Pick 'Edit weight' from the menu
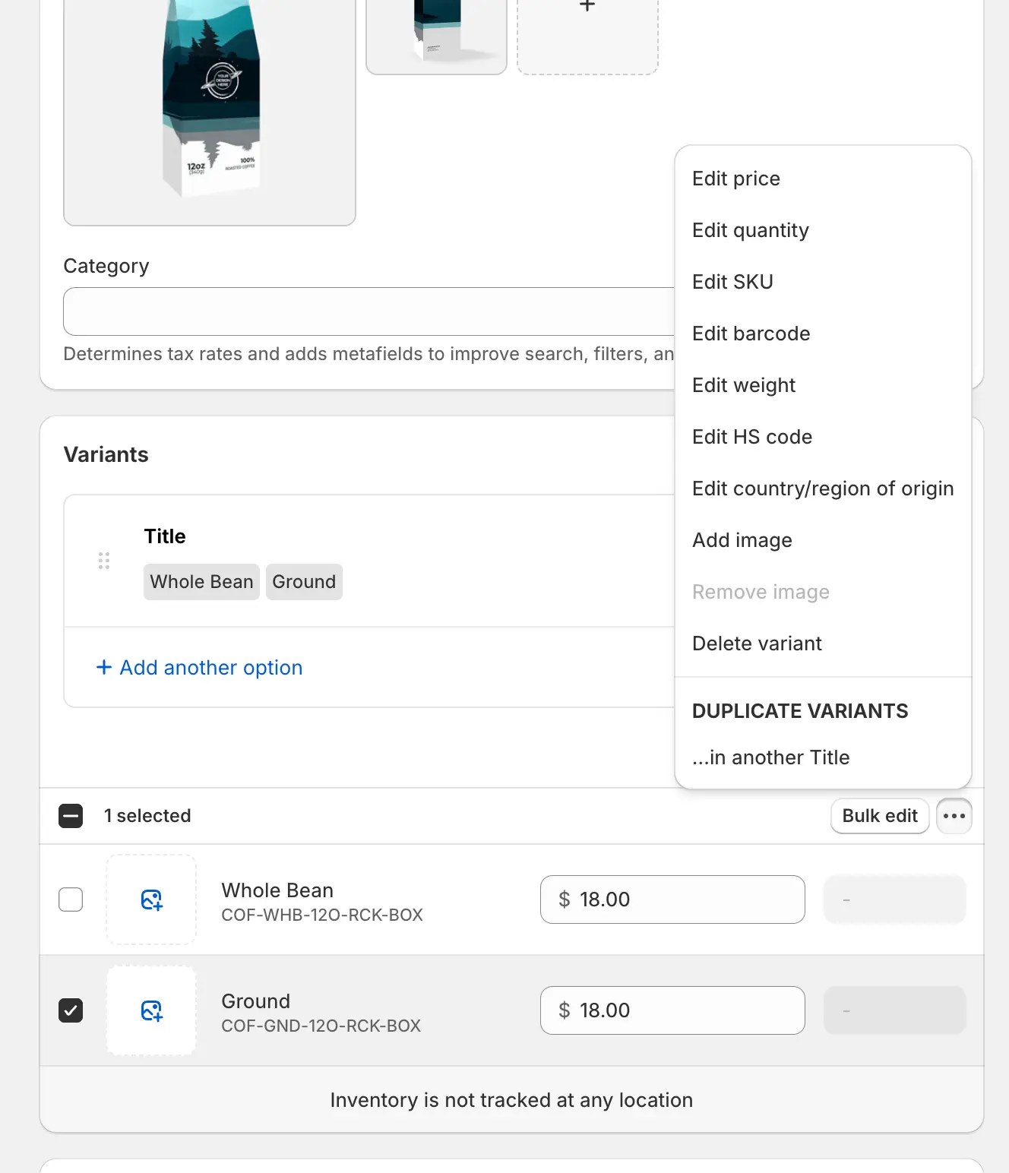Screen dimensions: 1009x1173 click(x=744, y=385)
